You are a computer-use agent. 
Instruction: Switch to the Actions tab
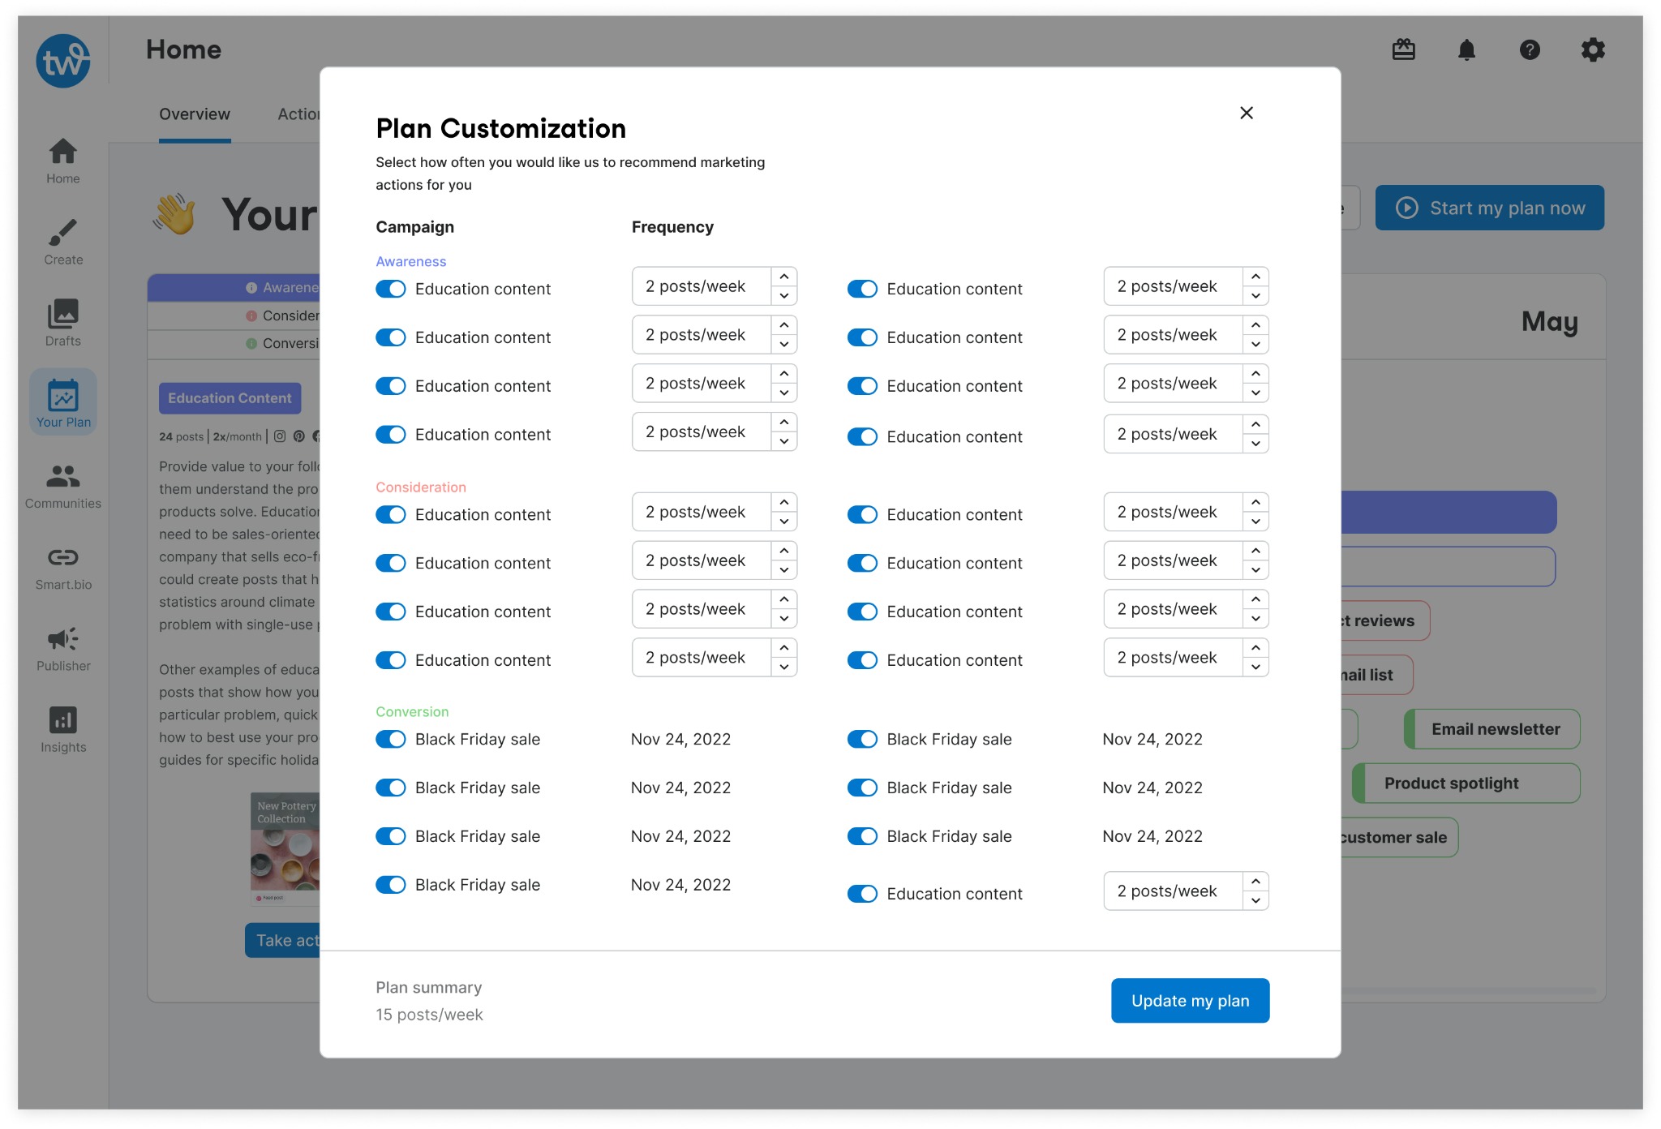[298, 114]
